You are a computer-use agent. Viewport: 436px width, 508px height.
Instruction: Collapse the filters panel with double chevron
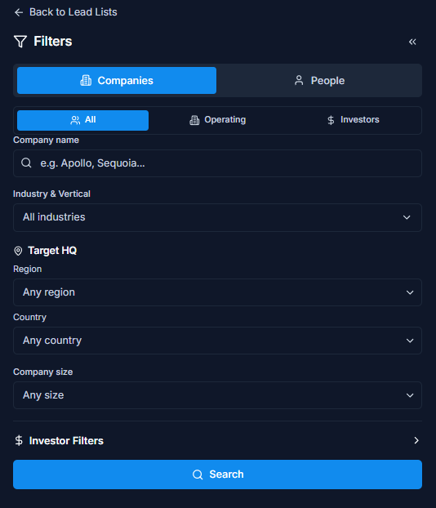click(x=412, y=42)
